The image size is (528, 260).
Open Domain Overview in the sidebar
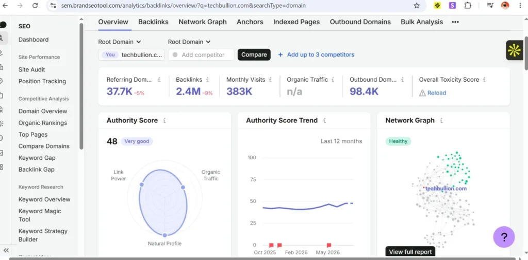(x=43, y=111)
